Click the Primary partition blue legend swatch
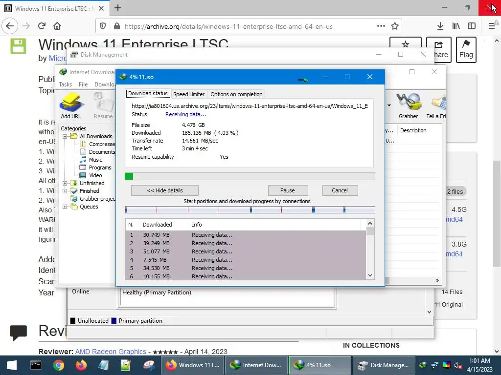 tap(114, 321)
